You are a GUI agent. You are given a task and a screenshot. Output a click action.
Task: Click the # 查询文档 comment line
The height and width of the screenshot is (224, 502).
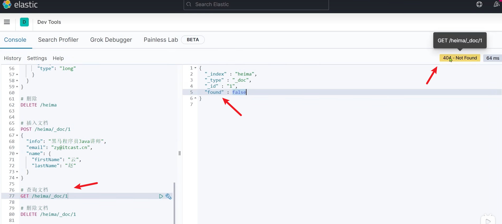pyautogui.click(x=34, y=190)
